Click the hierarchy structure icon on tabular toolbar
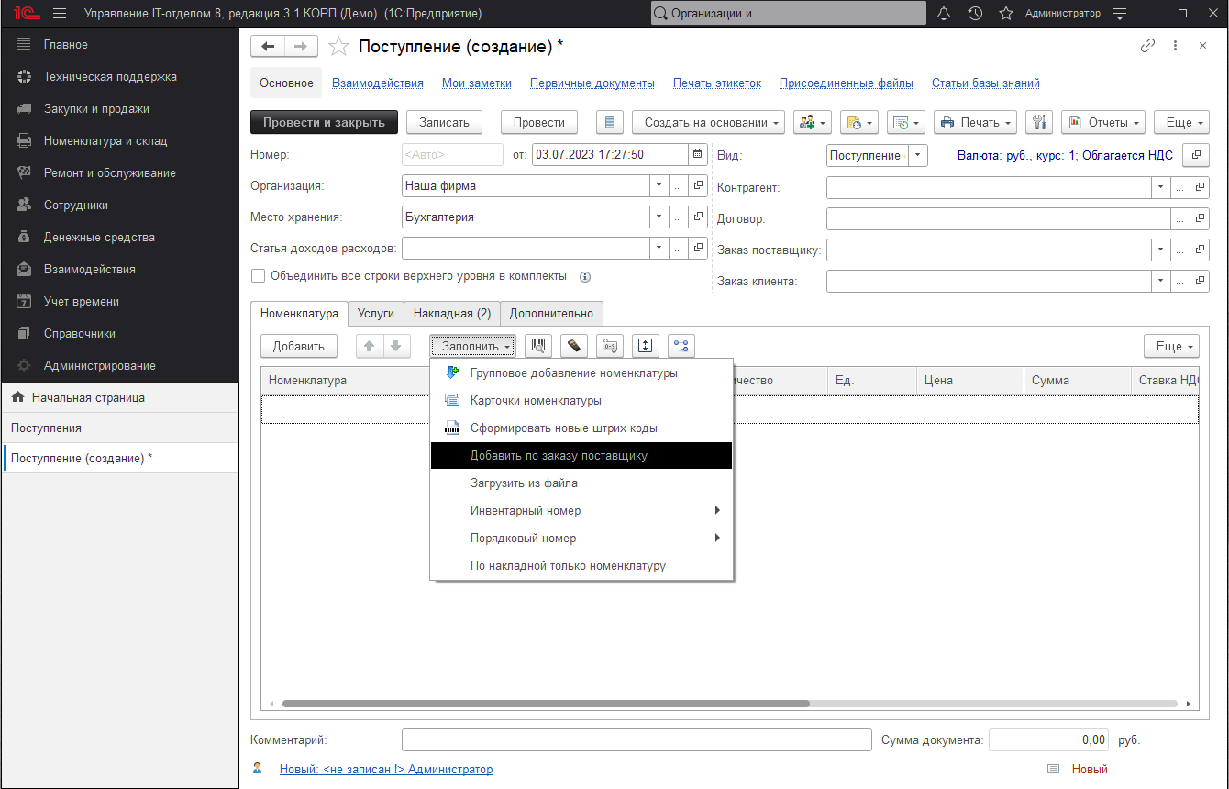The height and width of the screenshot is (789, 1229). [680, 346]
